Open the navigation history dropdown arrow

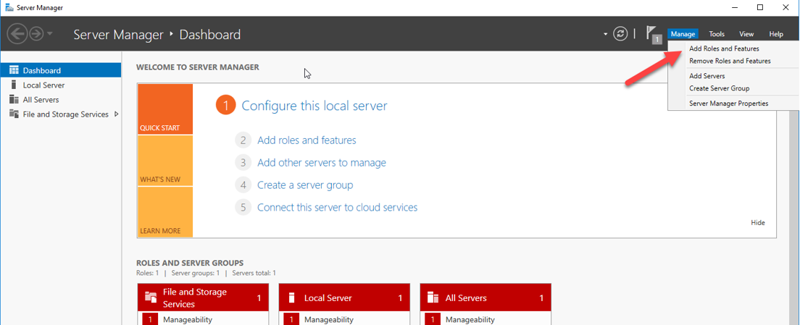tap(50, 34)
